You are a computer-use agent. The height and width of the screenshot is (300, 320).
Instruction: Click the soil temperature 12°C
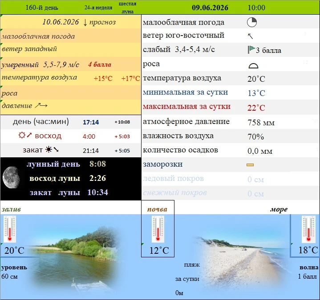point(159,251)
